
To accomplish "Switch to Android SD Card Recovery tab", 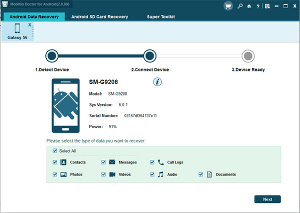I will pyautogui.click(x=99, y=16).
